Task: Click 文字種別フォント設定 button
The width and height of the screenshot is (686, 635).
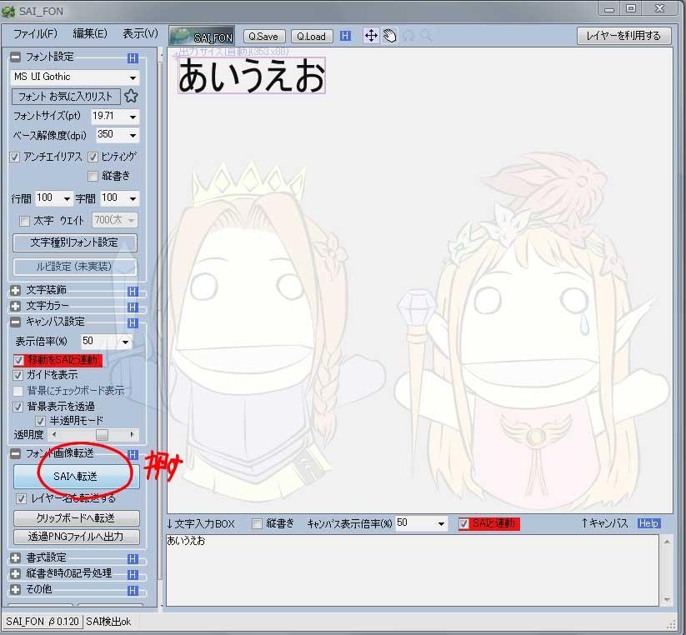Action: click(x=75, y=242)
